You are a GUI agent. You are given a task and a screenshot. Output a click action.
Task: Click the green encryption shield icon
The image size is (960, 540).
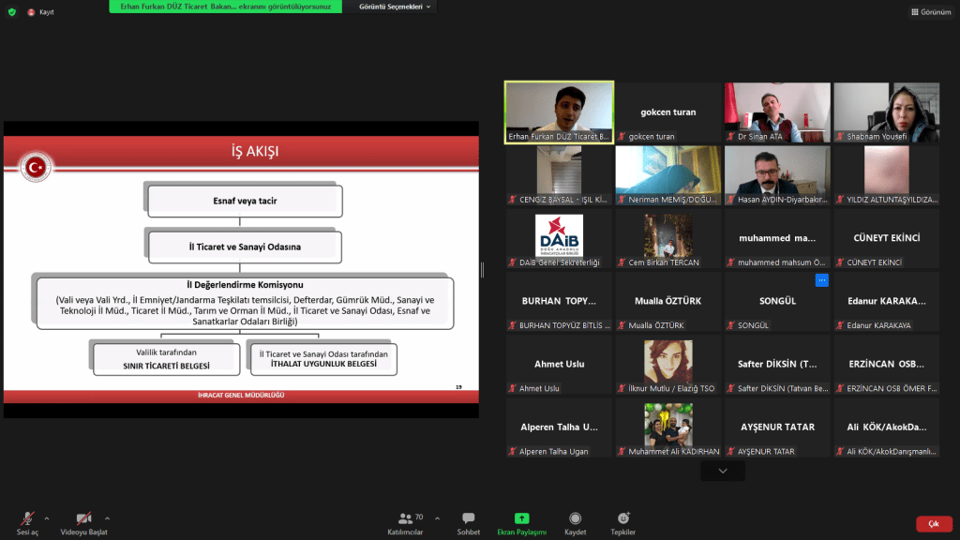click(x=12, y=12)
